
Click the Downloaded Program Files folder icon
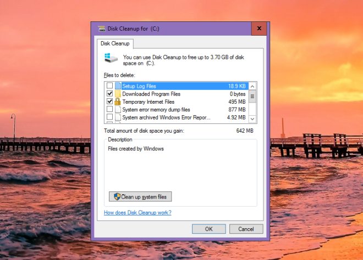[x=118, y=94]
